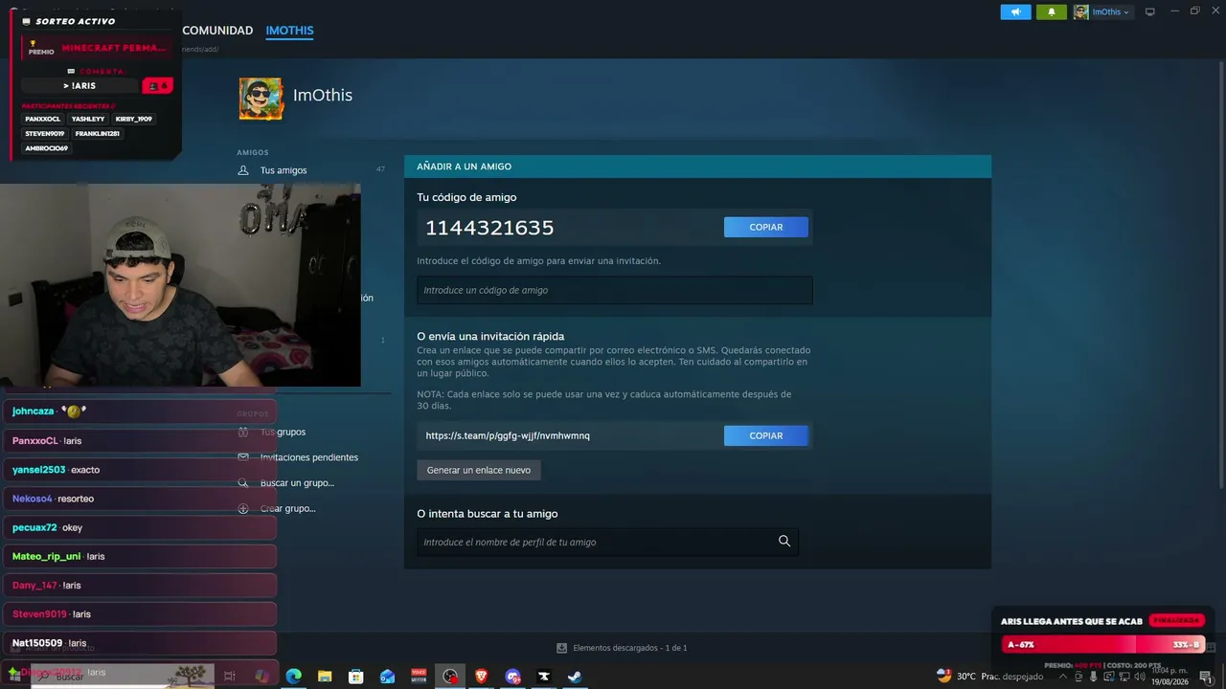Show hidden system tray icons

tap(1062, 677)
